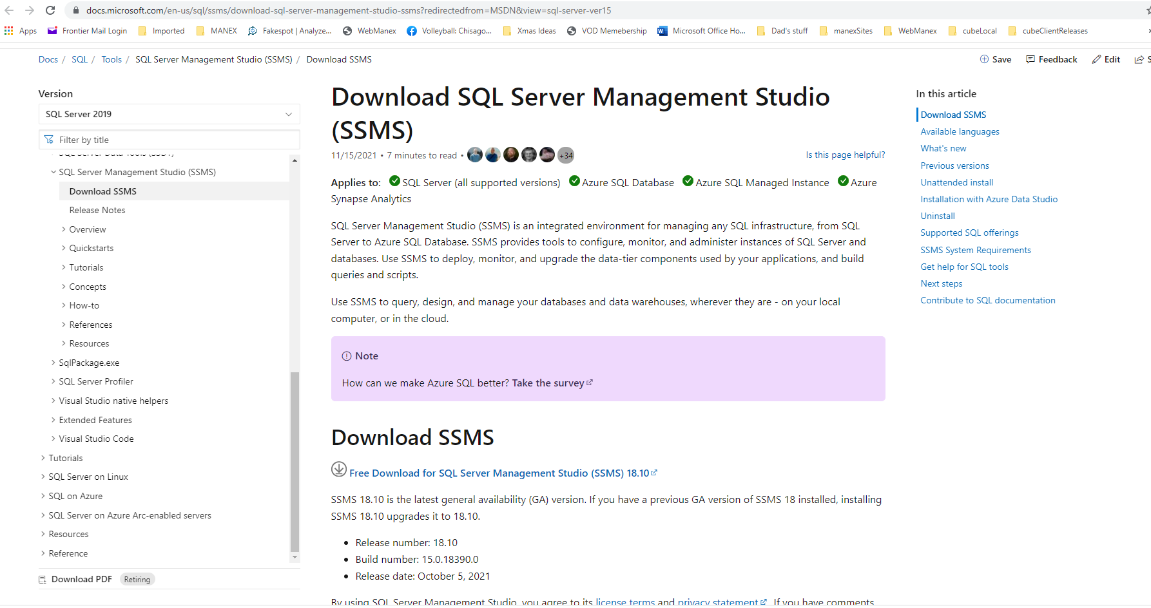Open Volleyball Chisago Facebook bookmark
The image size is (1151, 608).
[x=449, y=31]
